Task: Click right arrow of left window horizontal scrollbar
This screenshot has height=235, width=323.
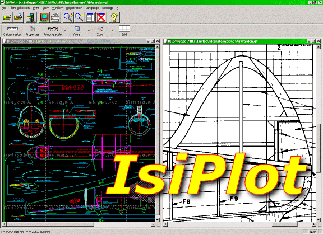Action: pyautogui.click(x=153, y=224)
